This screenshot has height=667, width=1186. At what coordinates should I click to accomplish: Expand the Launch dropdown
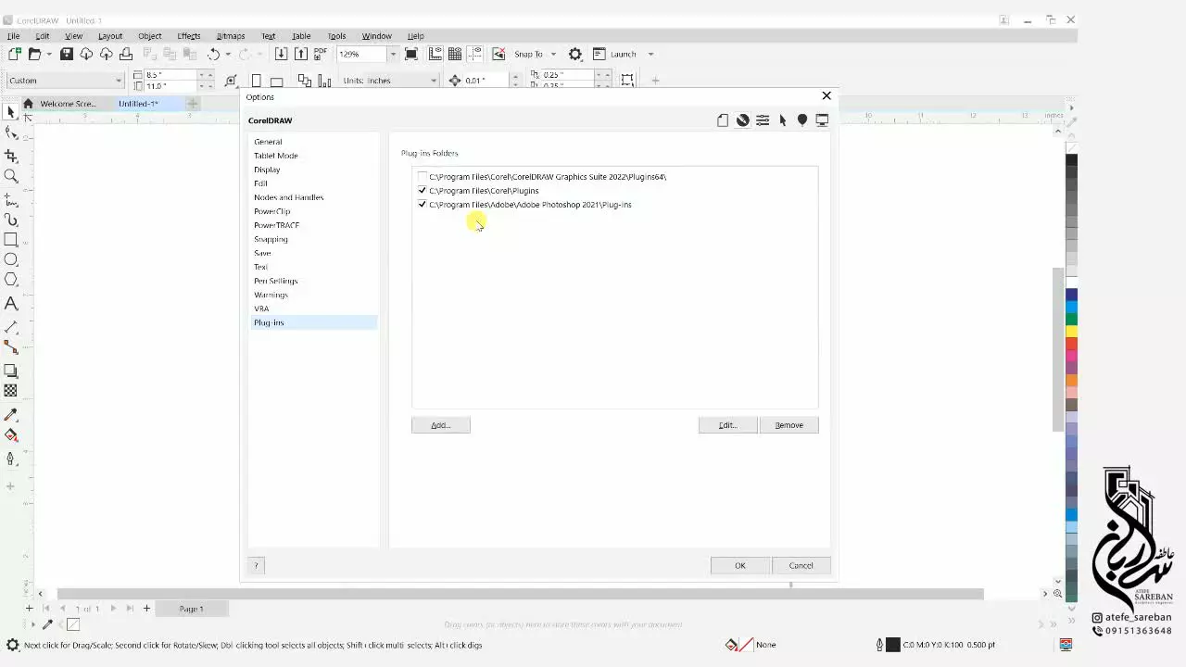click(x=650, y=55)
